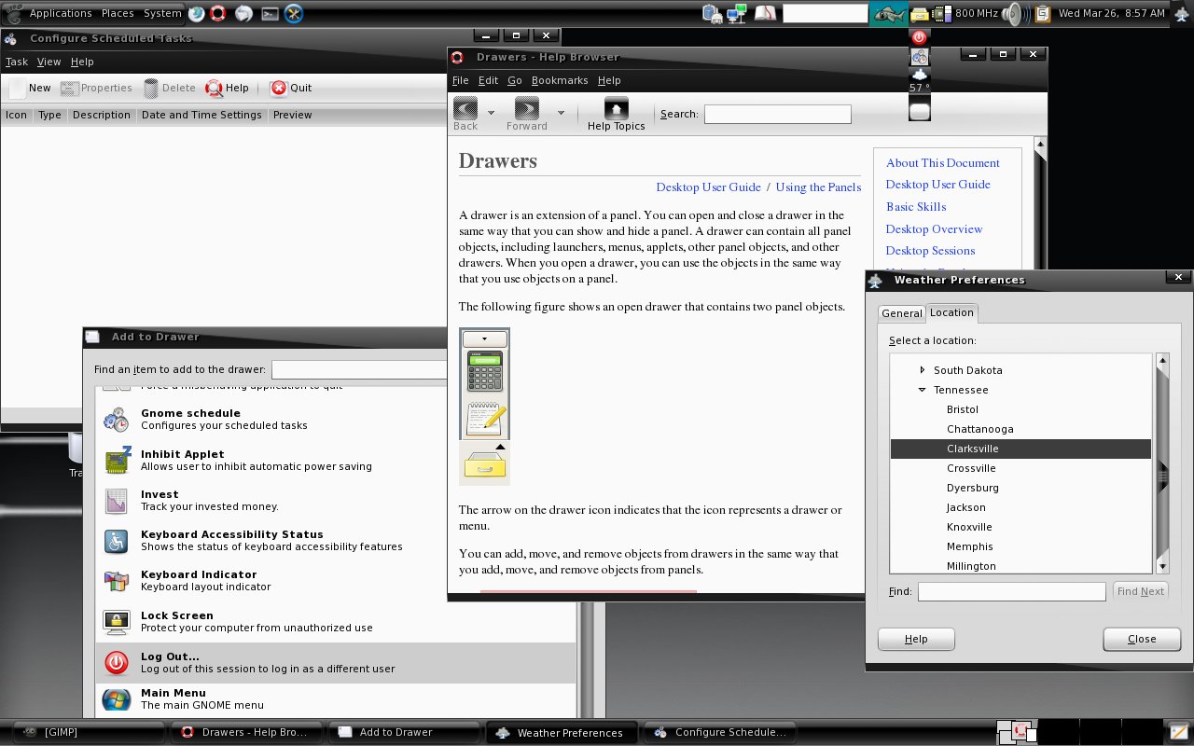The height and width of the screenshot is (746, 1194).
Task: Open the System menu in top panel
Action: 162,13
